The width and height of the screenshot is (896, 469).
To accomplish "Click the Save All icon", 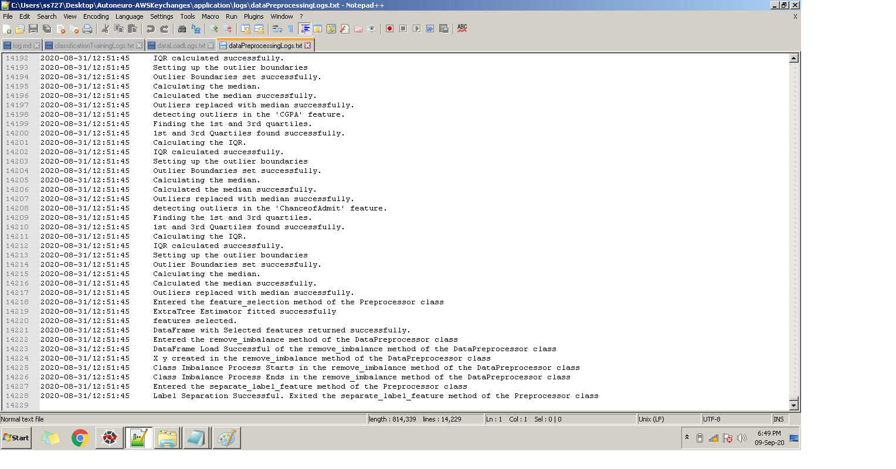I will [x=47, y=29].
